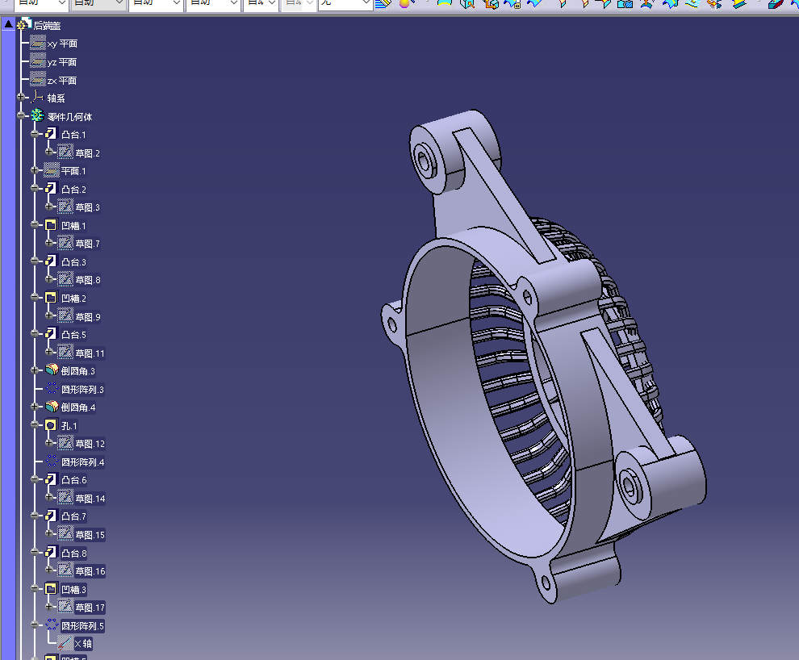Select the 草图.15 label in tree

90,535
